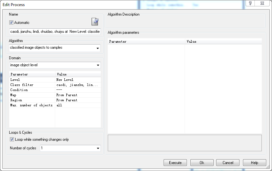Click the Condition parameter label

coord(19,90)
